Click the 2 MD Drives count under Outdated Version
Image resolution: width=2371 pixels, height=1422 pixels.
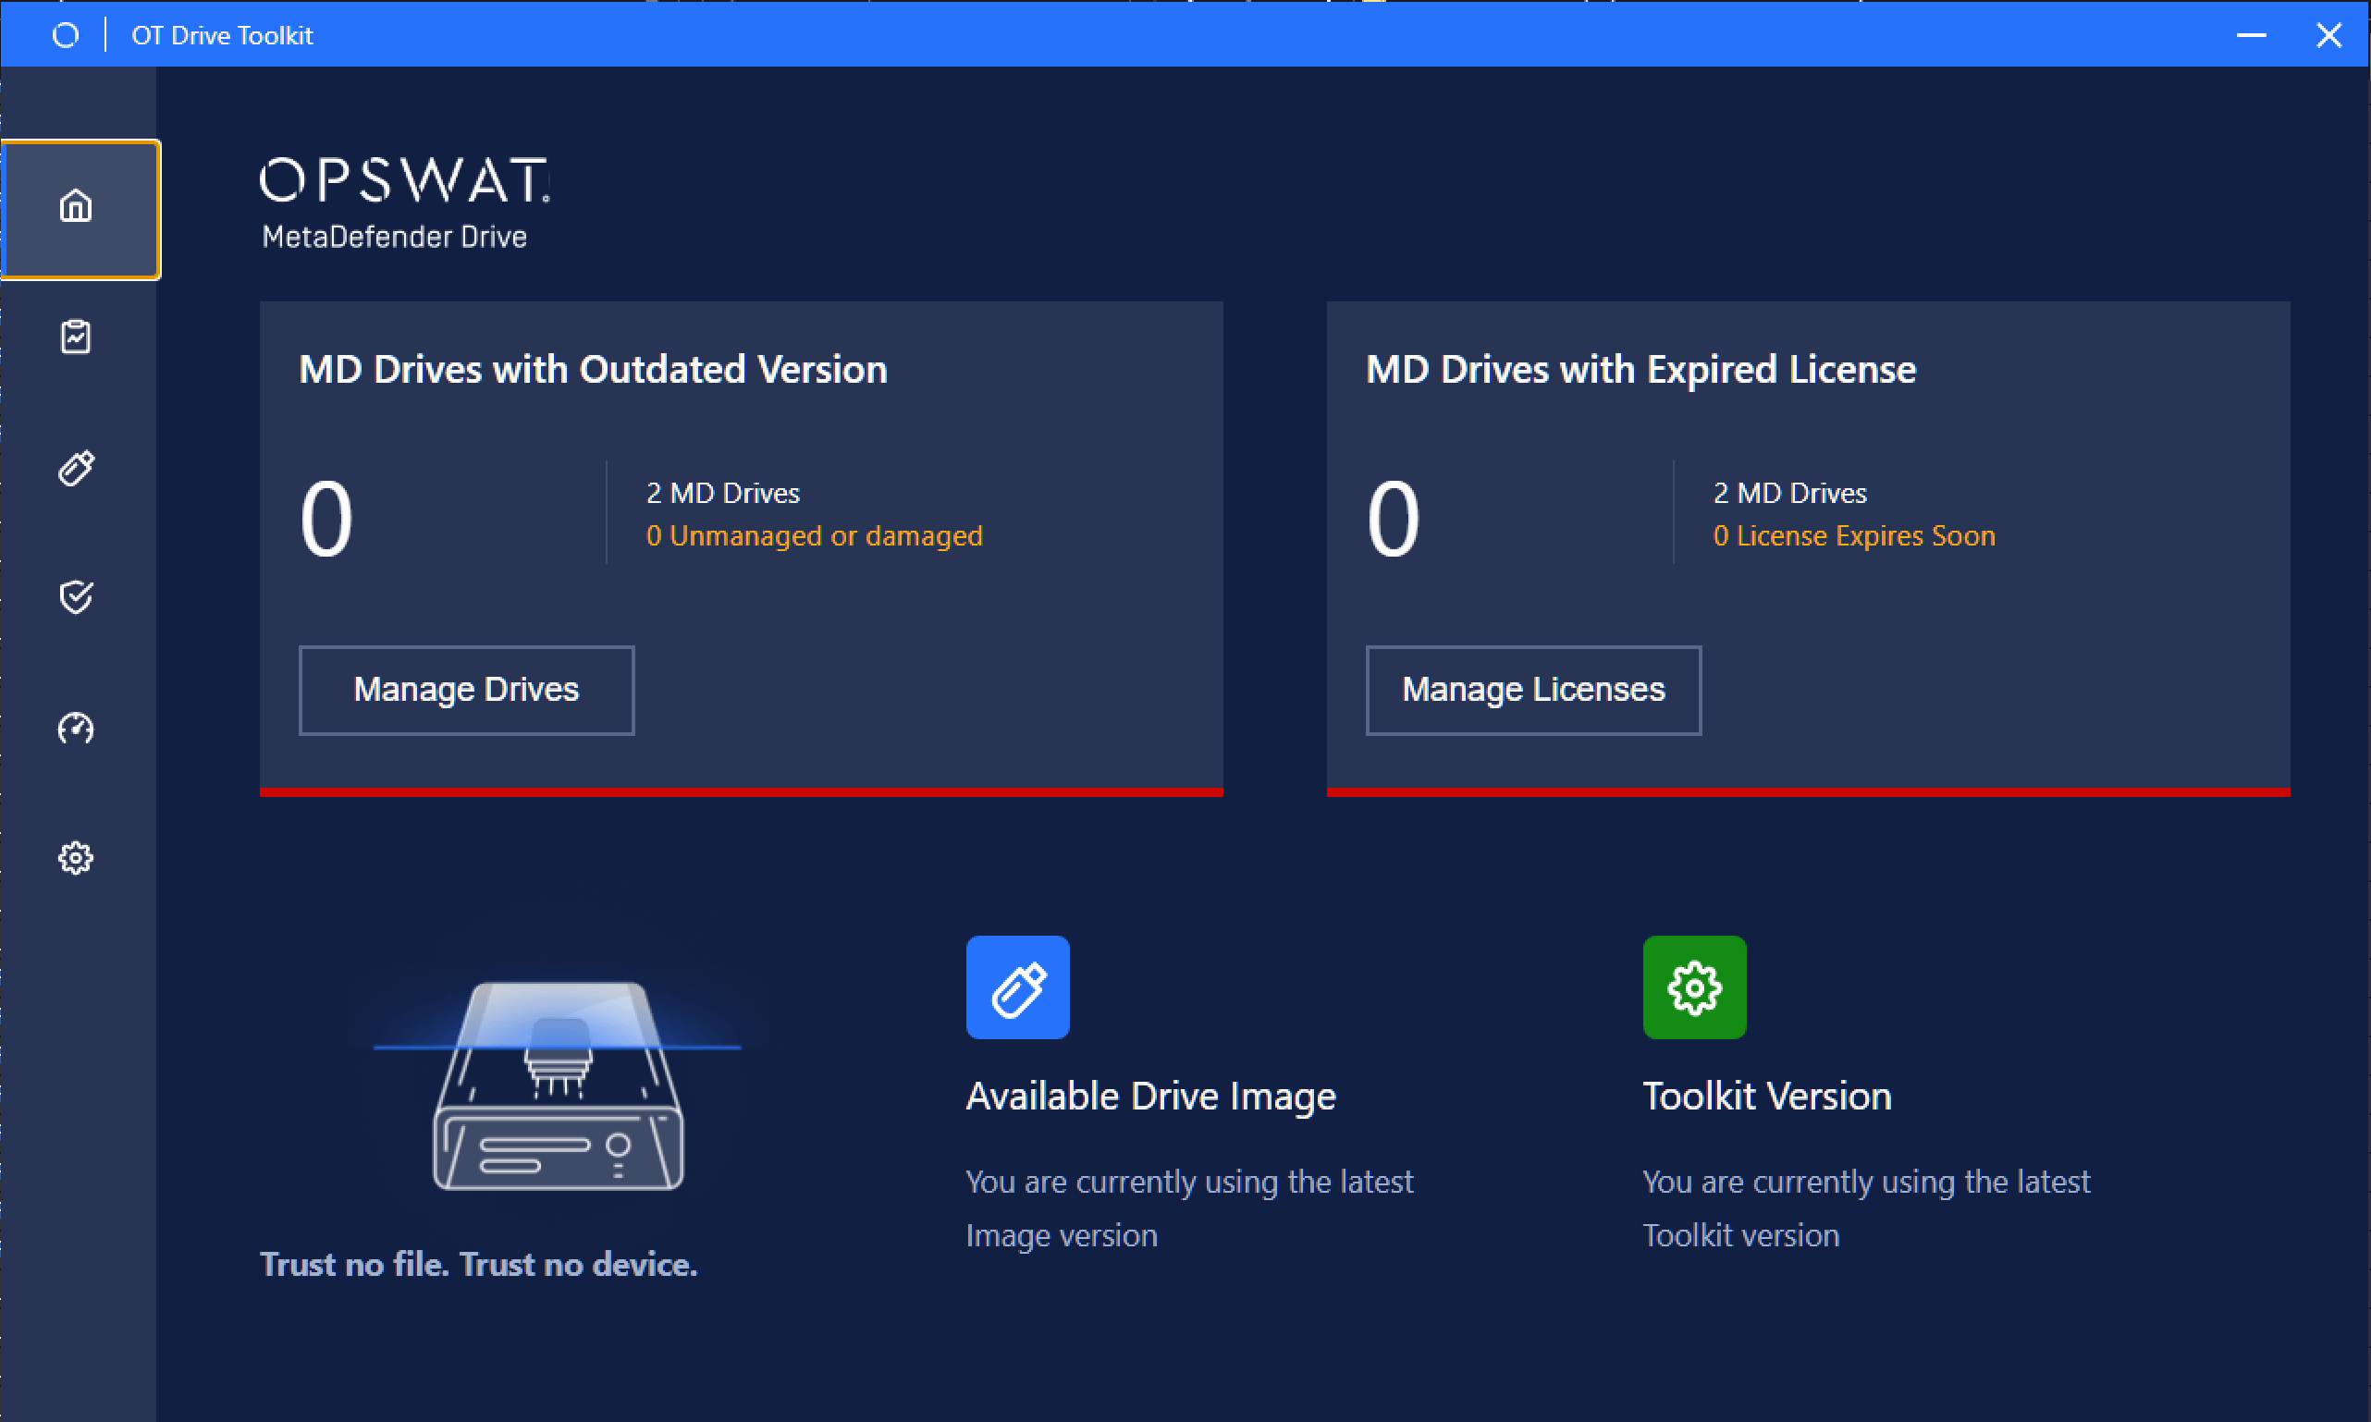point(722,492)
